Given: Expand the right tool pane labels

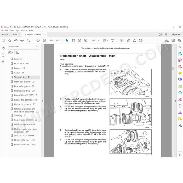Looking at the screenshot, I should coord(180,155).
